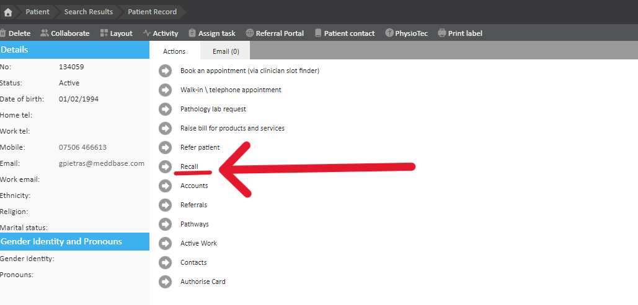Switch to the Email (0) tab
Image resolution: width=638 pixels, height=305 pixels.
(x=226, y=51)
